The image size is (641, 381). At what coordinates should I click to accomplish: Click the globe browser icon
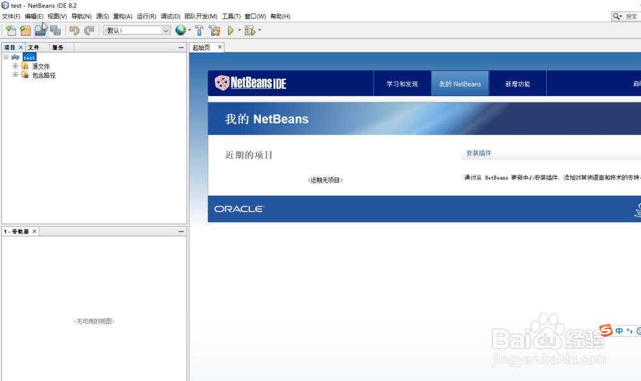[180, 30]
